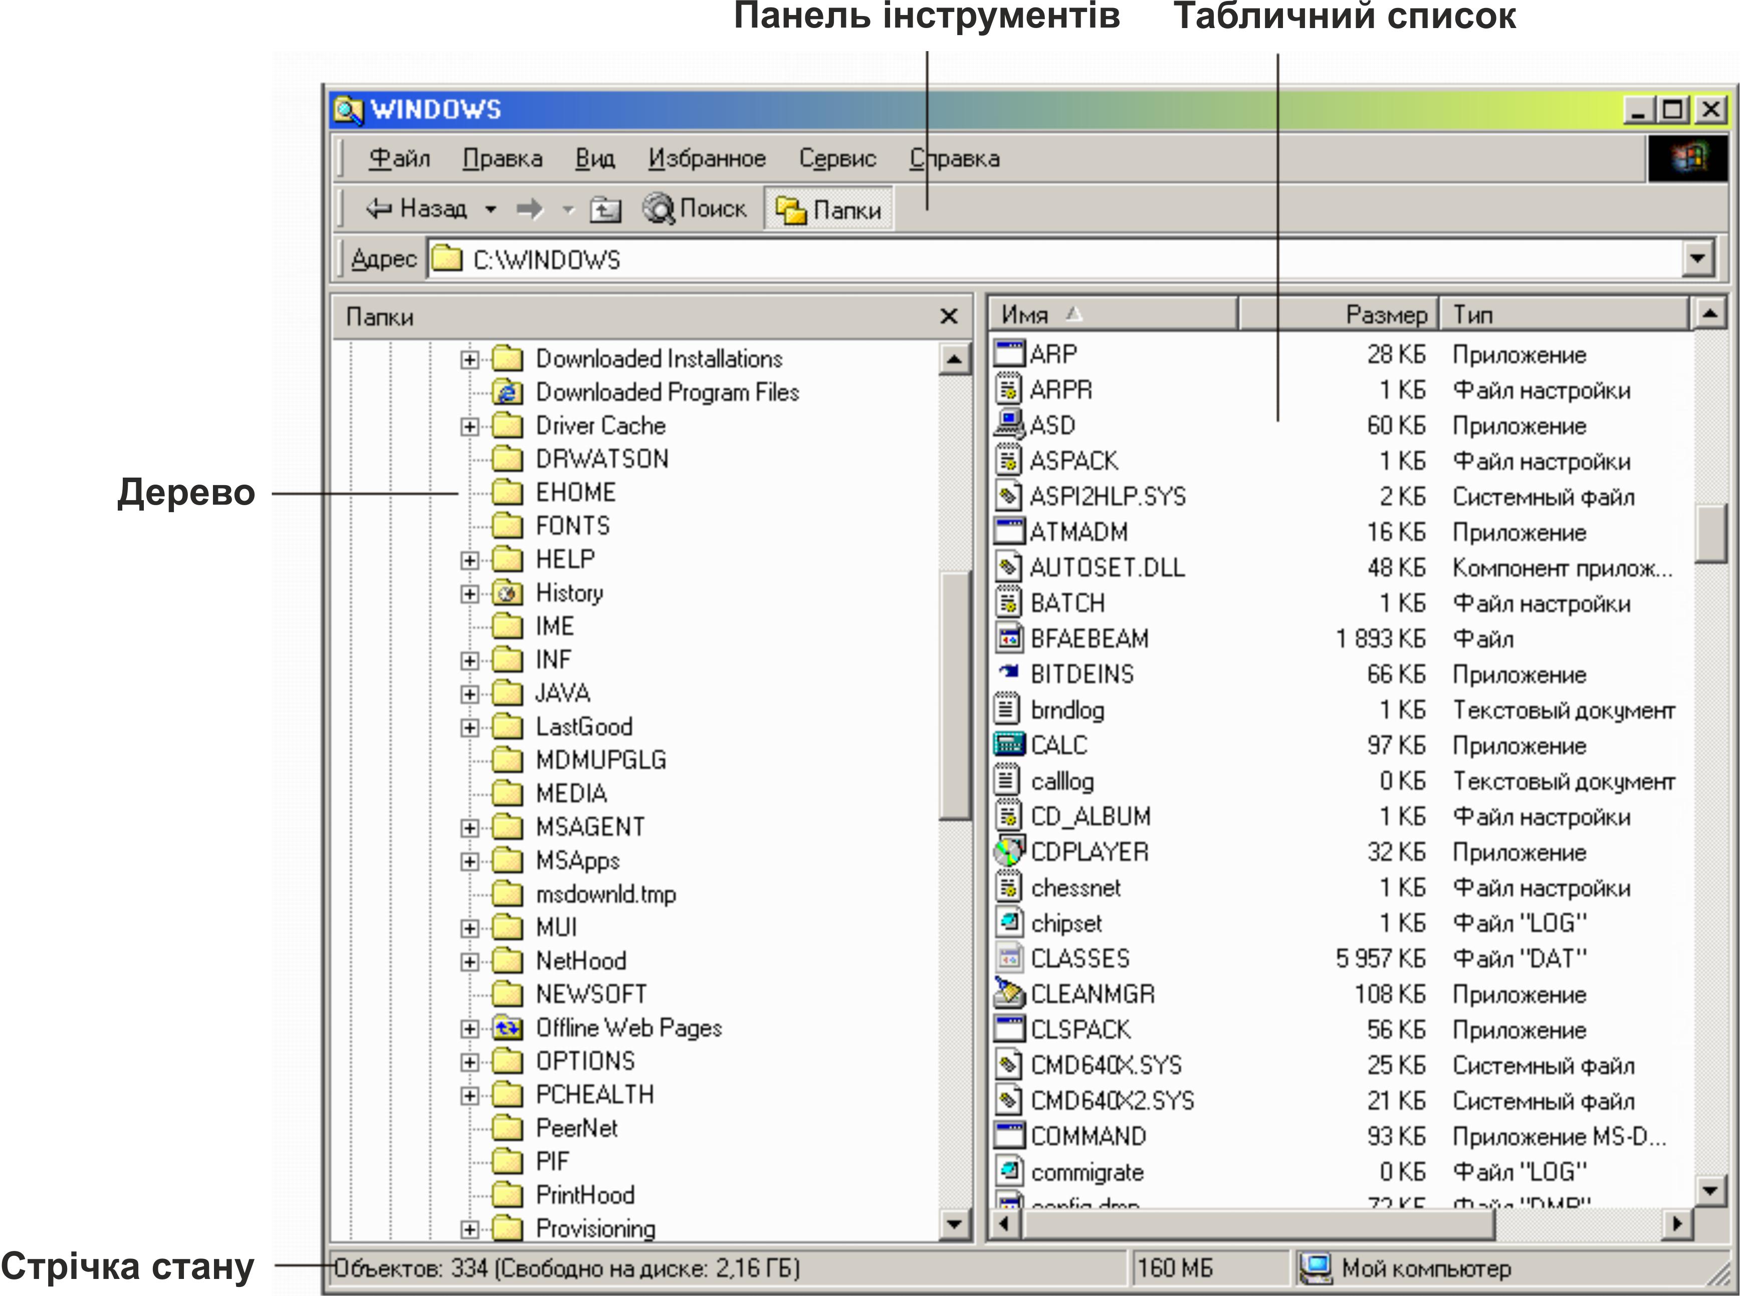
Task: Sort by the Имя column header
Action: (x=1113, y=315)
